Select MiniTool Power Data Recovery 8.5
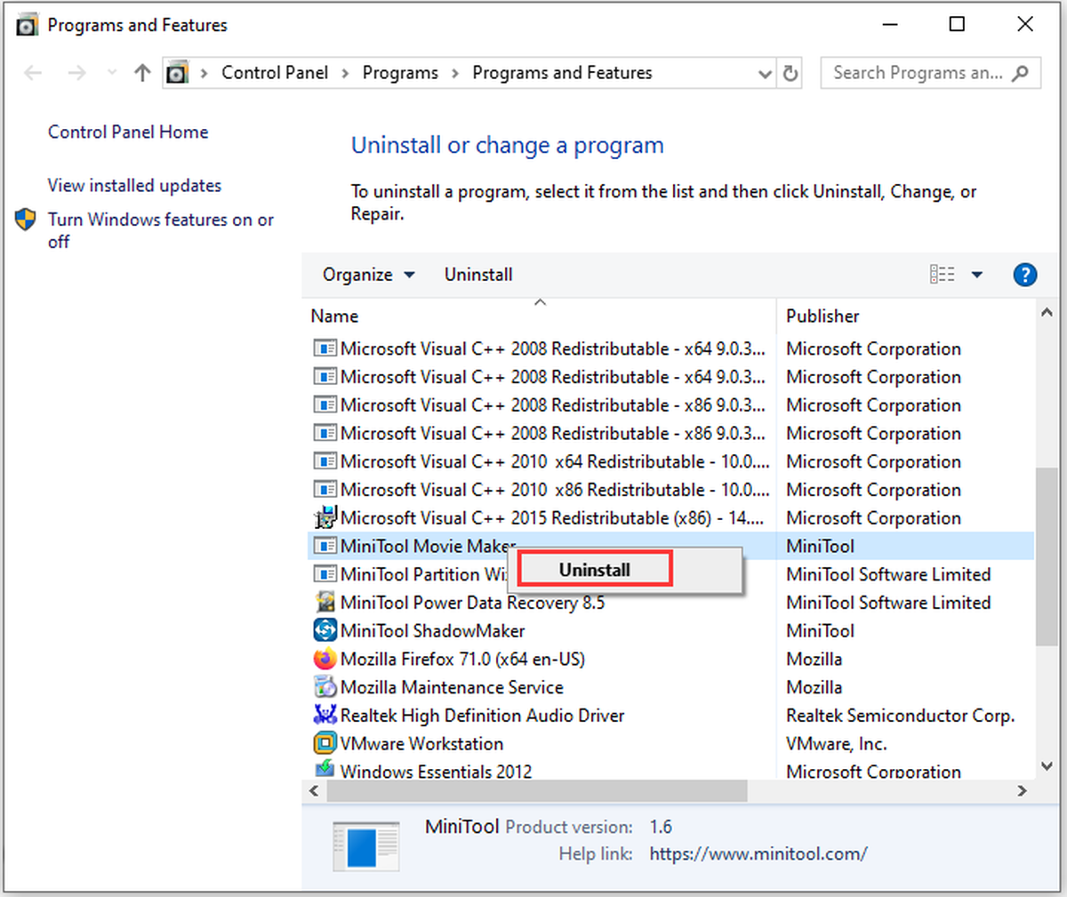 [x=472, y=603]
